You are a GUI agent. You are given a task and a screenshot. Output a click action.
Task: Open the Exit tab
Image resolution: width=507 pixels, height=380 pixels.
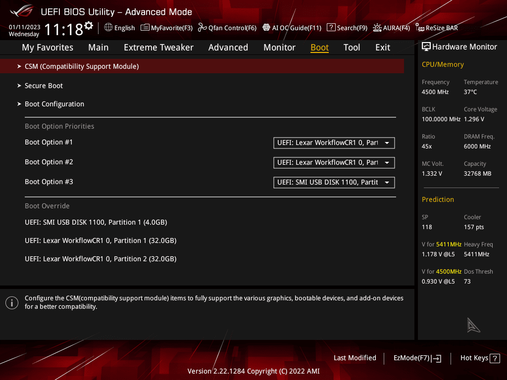383,47
